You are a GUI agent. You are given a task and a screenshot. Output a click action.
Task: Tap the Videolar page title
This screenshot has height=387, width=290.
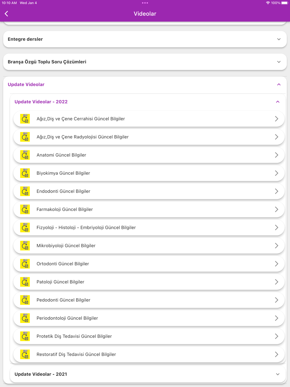click(x=145, y=14)
